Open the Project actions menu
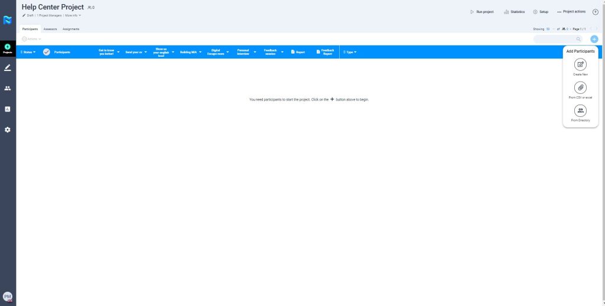This screenshot has width=605, height=306. click(x=571, y=12)
